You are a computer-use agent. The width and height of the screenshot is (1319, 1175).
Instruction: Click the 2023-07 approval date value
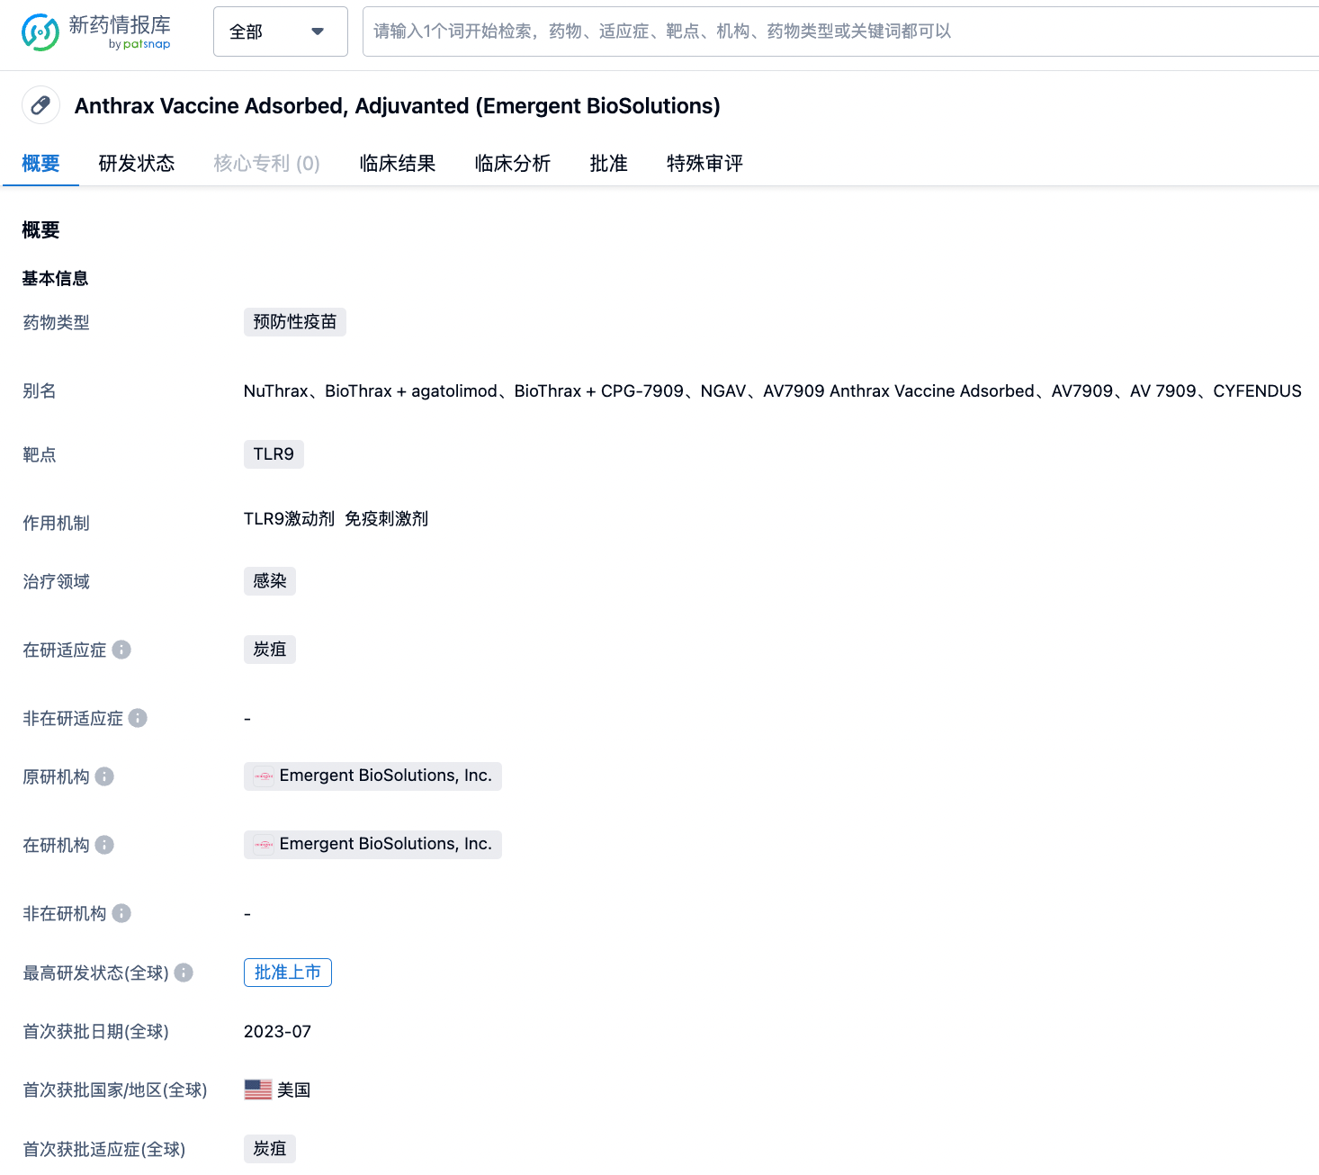coord(277,1032)
